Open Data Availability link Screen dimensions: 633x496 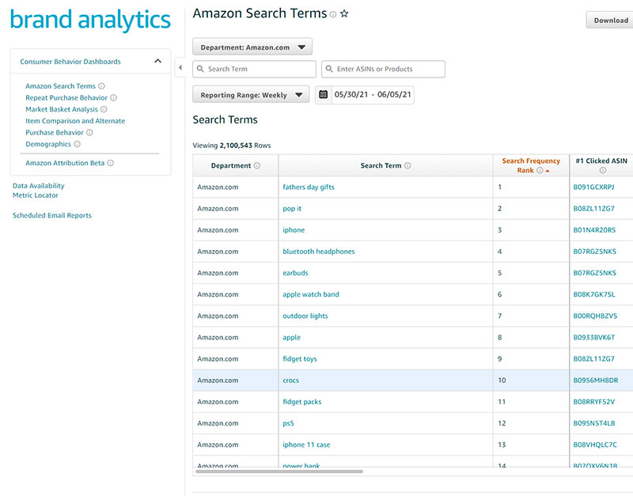coord(38,186)
